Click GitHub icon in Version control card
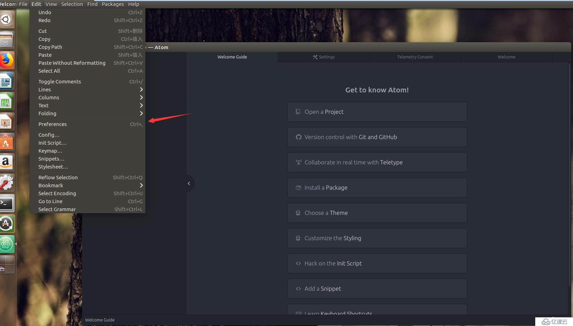Viewport: 573px width, 326px height. [298, 137]
